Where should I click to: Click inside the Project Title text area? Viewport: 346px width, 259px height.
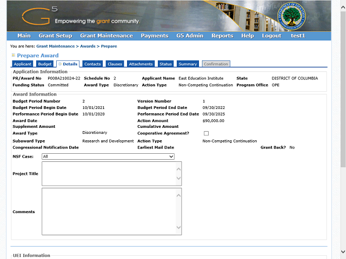tap(108, 173)
